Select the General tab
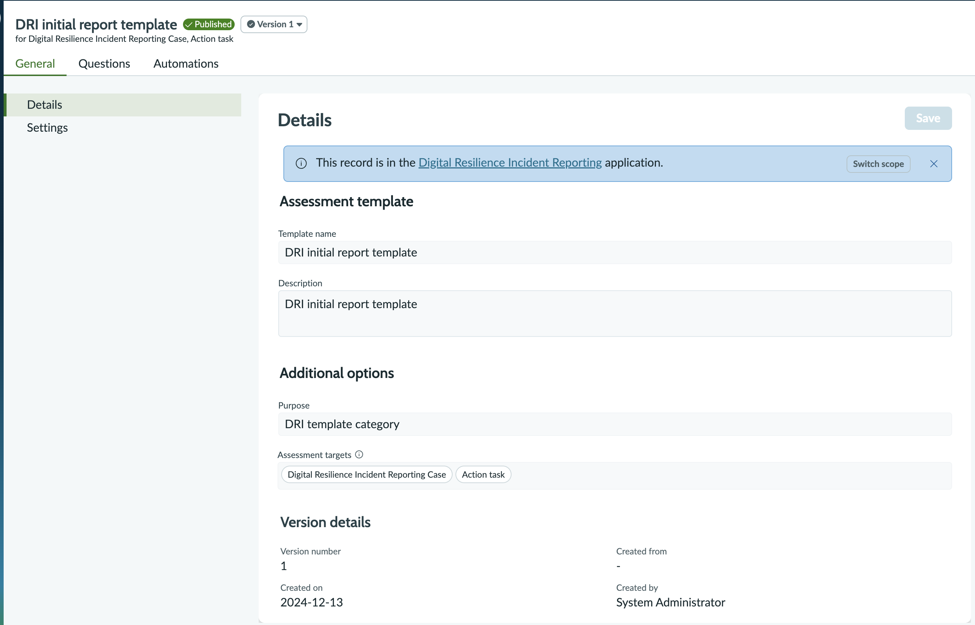 click(x=35, y=64)
